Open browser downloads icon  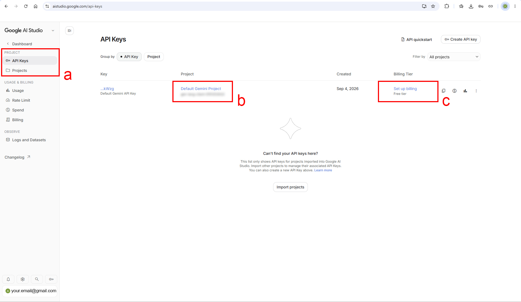[471, 6]
